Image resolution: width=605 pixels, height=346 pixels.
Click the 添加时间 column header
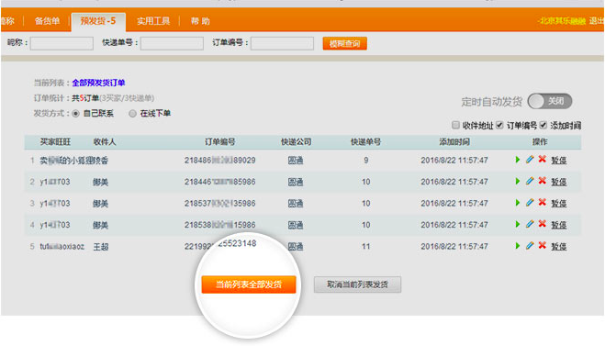point(454,142)
